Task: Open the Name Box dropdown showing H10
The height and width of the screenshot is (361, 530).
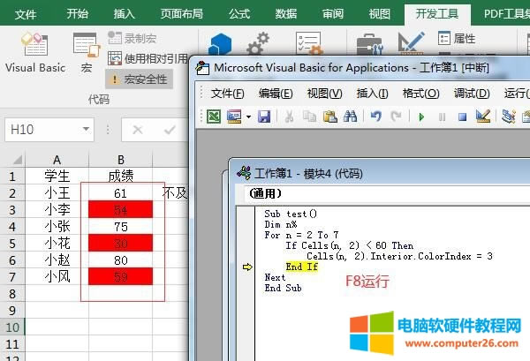Action: point(85,130)
